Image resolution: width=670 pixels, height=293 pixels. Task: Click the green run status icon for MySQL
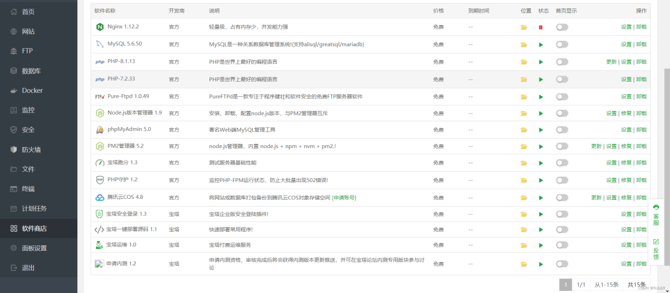(541, 44)
